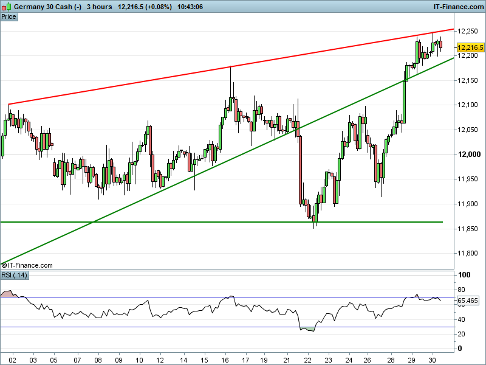Click the RSI axis 40 label
Image resolution: width=486 pixels, height=365 pixels.
pos(461,319)
